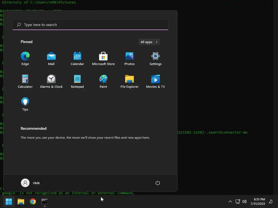Launch Movies & TV
This screenshot has height=208, width=278.
coord(156,82)
